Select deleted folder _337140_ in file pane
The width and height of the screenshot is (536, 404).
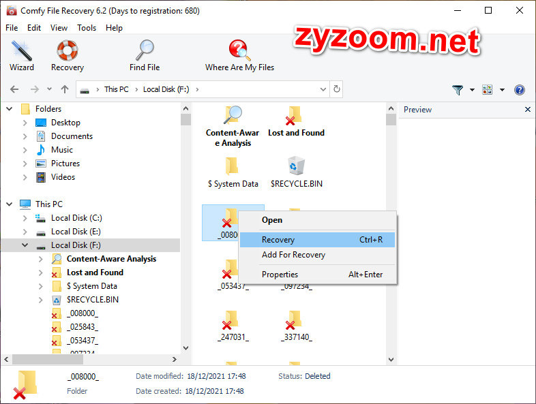(297, 326)
